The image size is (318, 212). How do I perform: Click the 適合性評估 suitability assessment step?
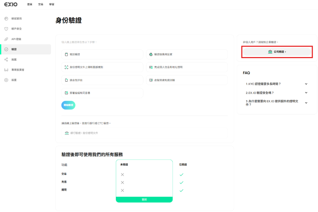point(102,80)
